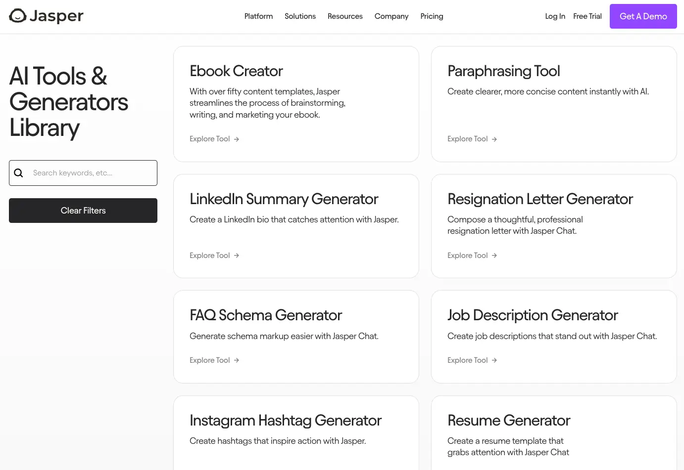This screenshot has height=470, width=684.
Task: Open the Company menu
Action: coord(391,16)
